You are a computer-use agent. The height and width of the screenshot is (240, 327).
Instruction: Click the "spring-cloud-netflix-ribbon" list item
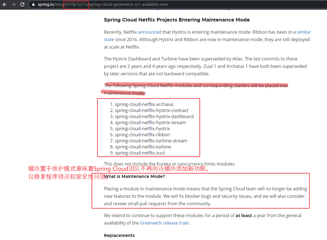point(142,135)
